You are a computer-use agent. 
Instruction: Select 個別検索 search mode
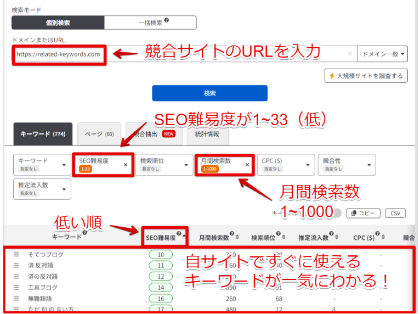coord(58,23)
